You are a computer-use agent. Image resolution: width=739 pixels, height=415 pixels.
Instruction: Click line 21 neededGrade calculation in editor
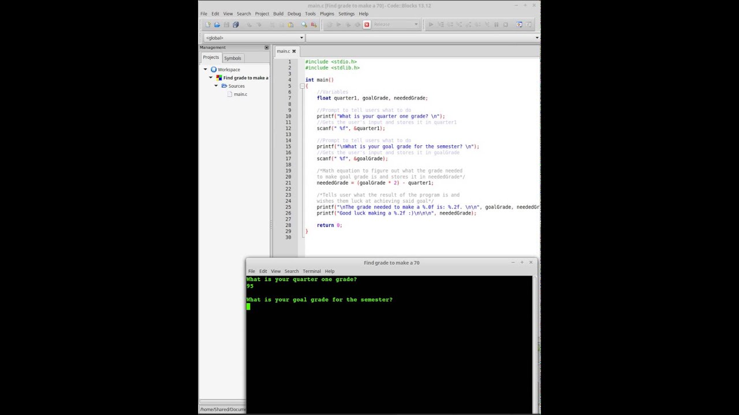[x=375, y=183]
